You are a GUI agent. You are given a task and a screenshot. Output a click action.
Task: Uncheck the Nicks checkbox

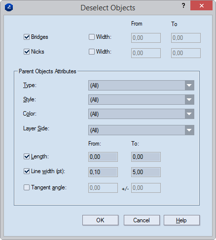tap(27, 52)
